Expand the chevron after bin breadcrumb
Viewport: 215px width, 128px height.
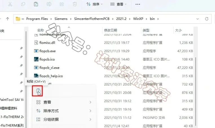[158, 19]
